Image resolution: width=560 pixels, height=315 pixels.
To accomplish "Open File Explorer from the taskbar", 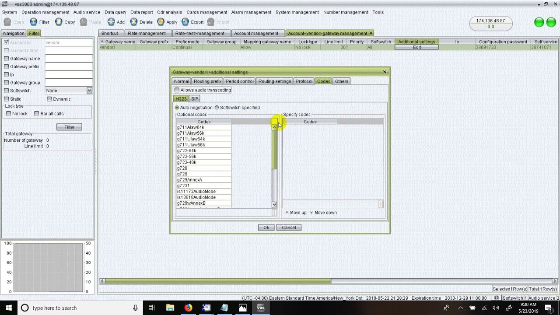I will point(170,308).
